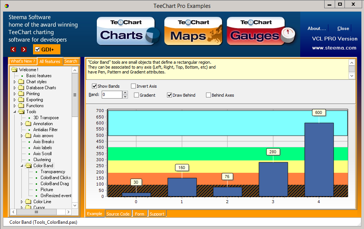
Task: Open the Support tab
Action: click(157, 214)
